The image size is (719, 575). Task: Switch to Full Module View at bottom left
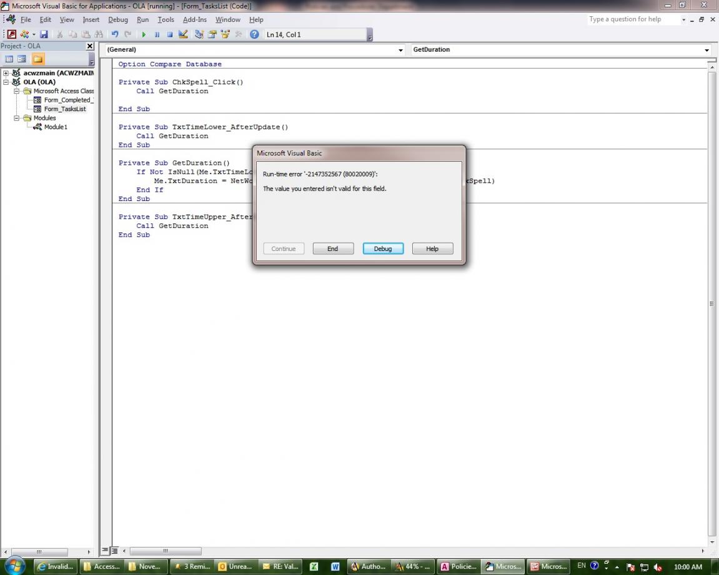point(114,551)
